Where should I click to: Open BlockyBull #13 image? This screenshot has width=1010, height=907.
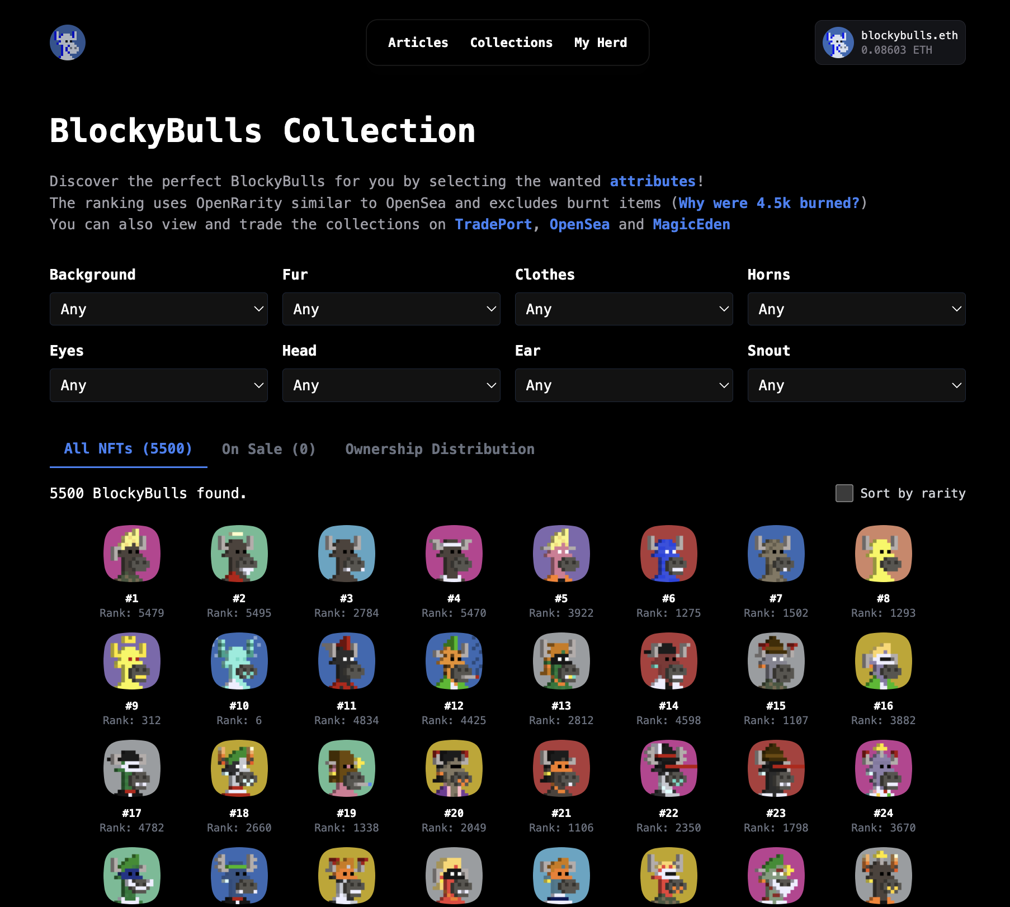point(561,661)
